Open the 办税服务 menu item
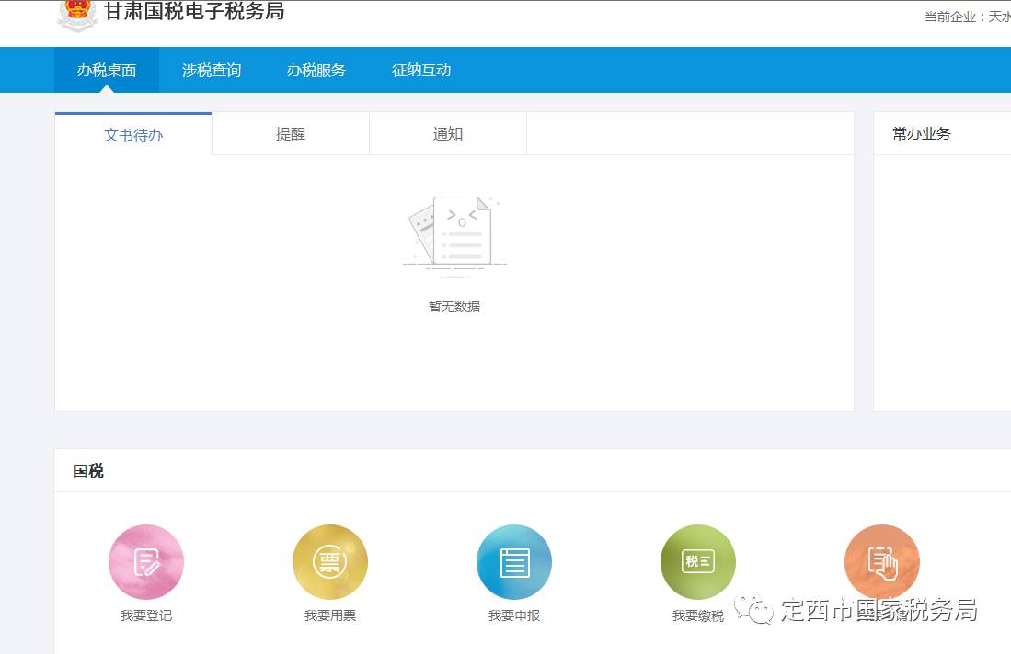Screen dimensions: 1011x654 [x=316, y=69]
